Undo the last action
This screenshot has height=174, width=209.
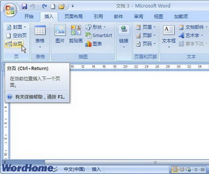click(x=33, y=6)
